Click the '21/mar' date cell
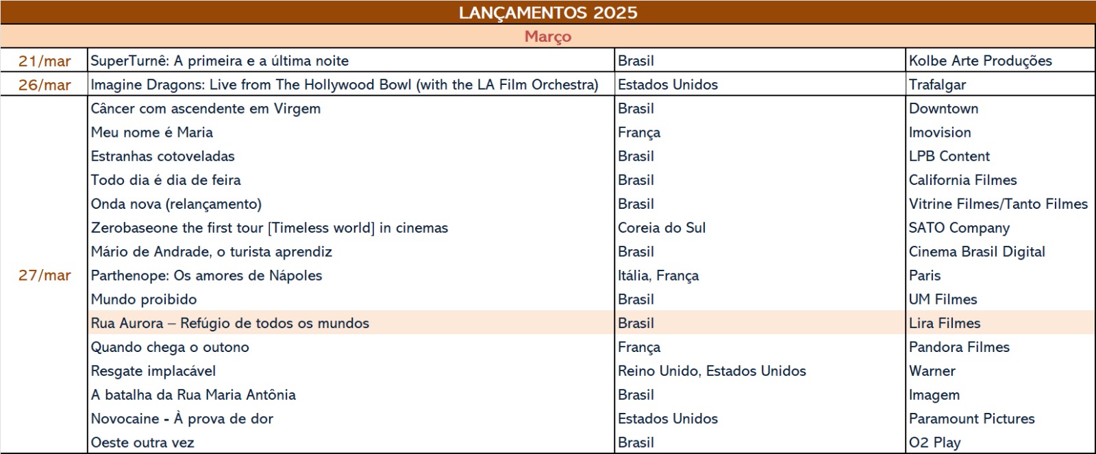Viewport: 1096px width, 454px height. point(45,61)
